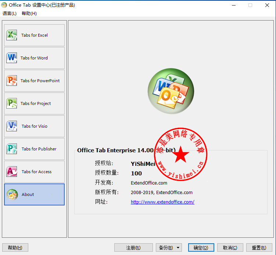Click the Office Tab Enterprise 14.00 heading
Image resolution: width=276 pixels, height=255 pixels.
coord(126,150)
